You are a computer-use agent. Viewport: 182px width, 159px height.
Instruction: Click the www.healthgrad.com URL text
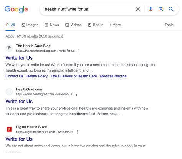(44, 94)
